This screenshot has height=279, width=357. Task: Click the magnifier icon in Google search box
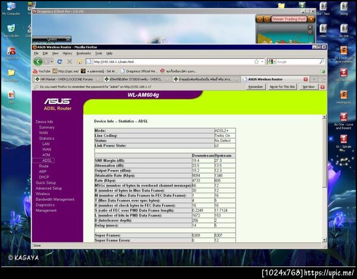[x=321, y=62]
